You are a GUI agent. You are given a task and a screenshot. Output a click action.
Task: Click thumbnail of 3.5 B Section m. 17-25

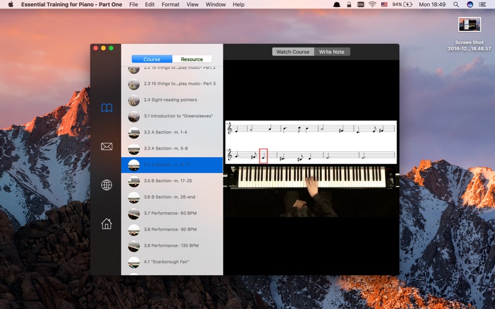pyautogui.click(x=134, y=181)
